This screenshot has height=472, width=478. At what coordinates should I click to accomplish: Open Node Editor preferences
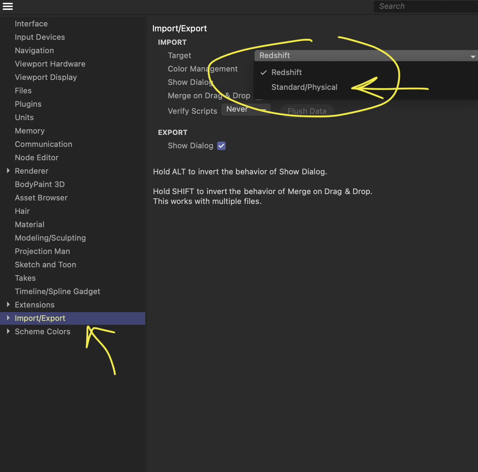tap(37, 157)
